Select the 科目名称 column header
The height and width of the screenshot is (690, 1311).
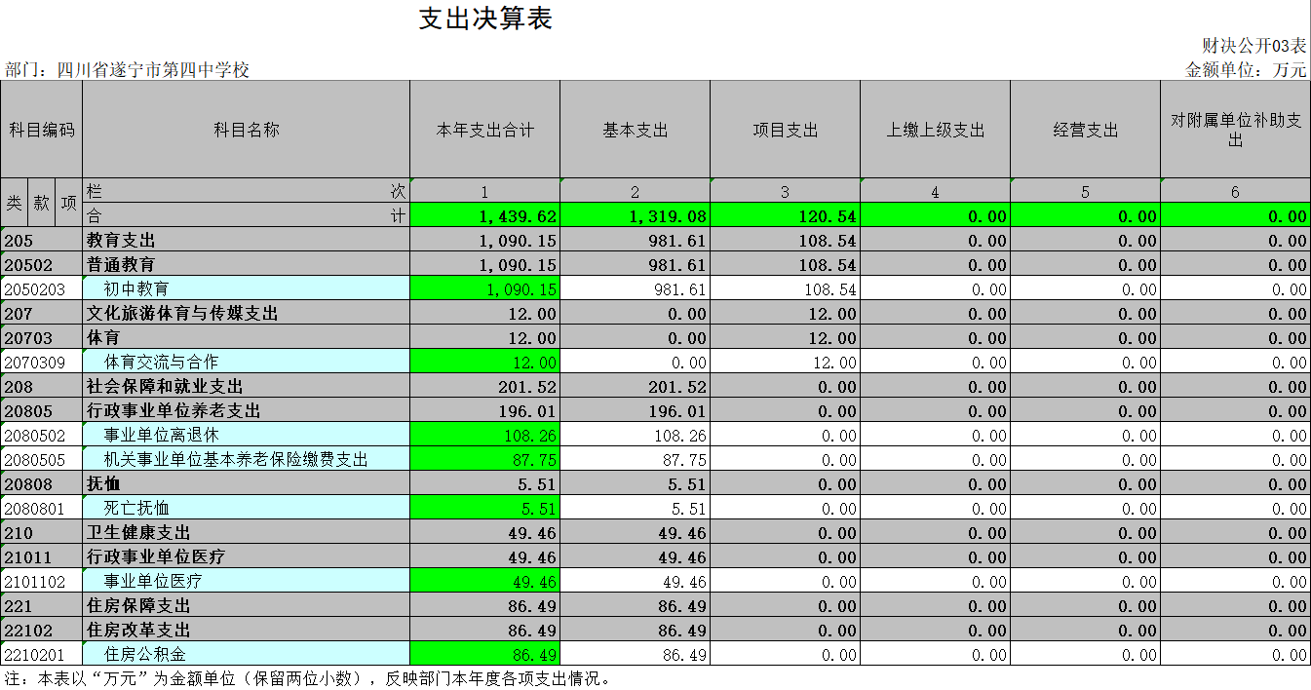(x=246, y=130)
